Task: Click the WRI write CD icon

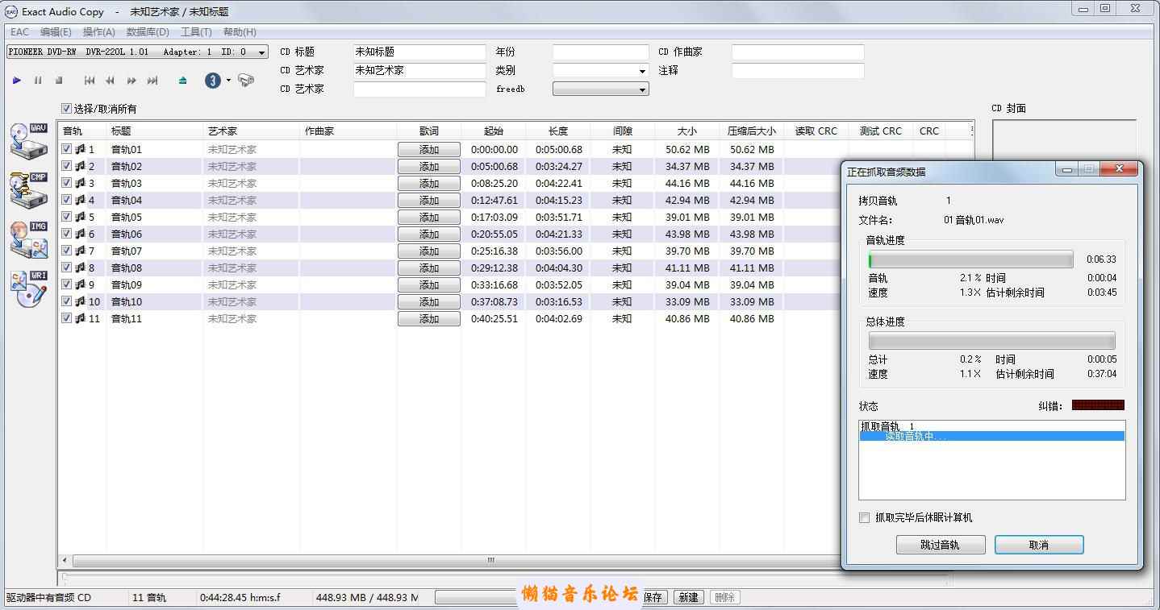Action: click(29, 288)
